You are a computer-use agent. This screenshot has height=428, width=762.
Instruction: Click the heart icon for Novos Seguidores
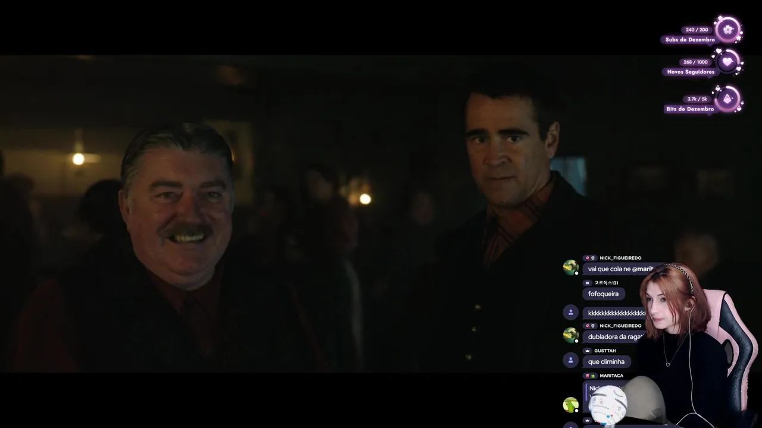click(x=727, y=62)
